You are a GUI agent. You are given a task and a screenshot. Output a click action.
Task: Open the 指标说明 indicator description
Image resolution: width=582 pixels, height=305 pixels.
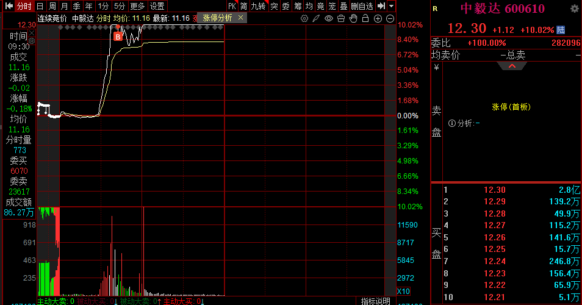[375, 301]
